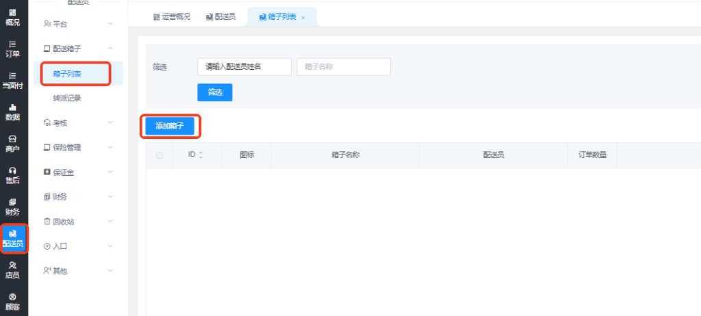Switch to the 配送员 tab
Viewport: 701px width, 316px height.
[220, 17]
